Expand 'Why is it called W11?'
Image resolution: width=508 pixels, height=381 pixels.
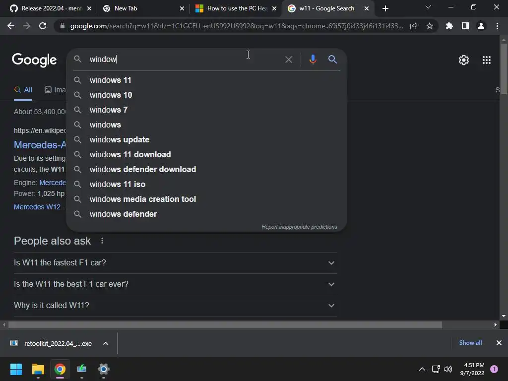(x=175, y=306)
